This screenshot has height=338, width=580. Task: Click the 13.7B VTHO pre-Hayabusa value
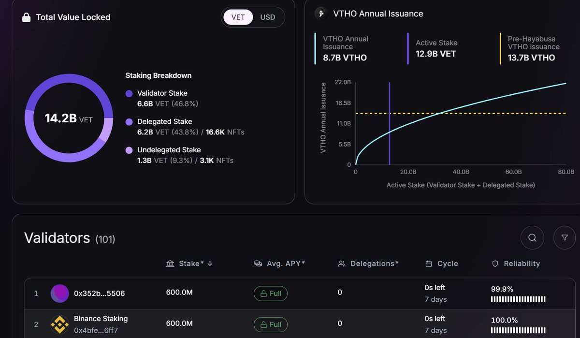click(x=532, y=58)
